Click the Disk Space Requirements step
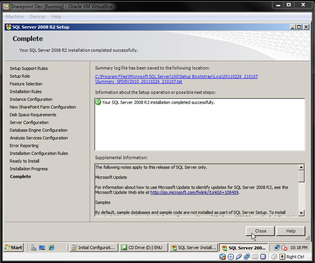Viewport: 315px width, 263px height. [x=33, y=115]
